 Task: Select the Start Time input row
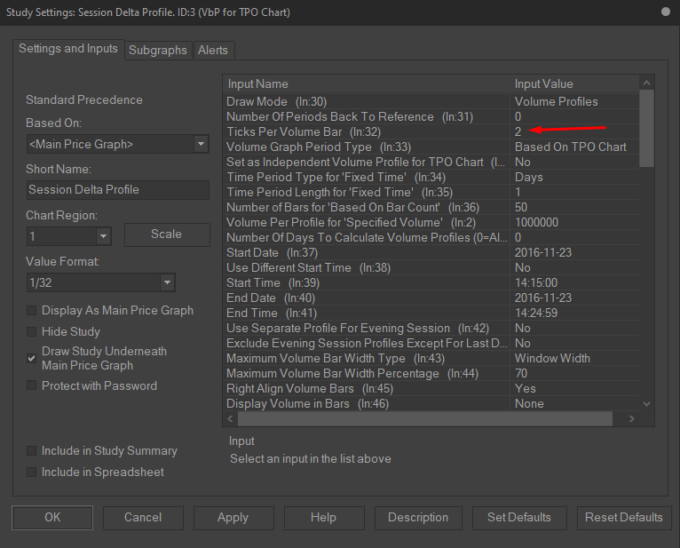[431, 283]
